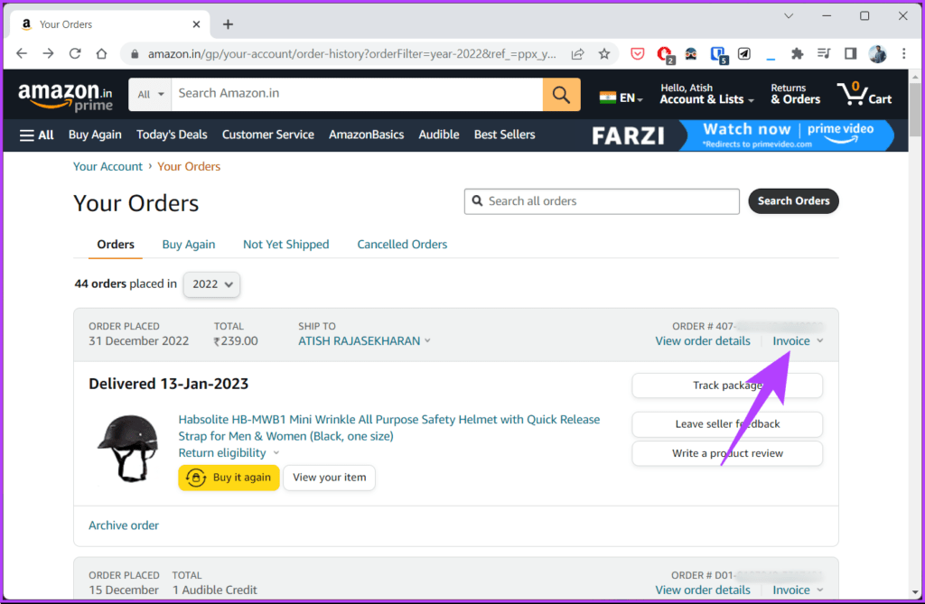The height and width of the screenshot is (604, 925).
Task: Change the 2022 year filter dropdown
Action: pos(211,284)
